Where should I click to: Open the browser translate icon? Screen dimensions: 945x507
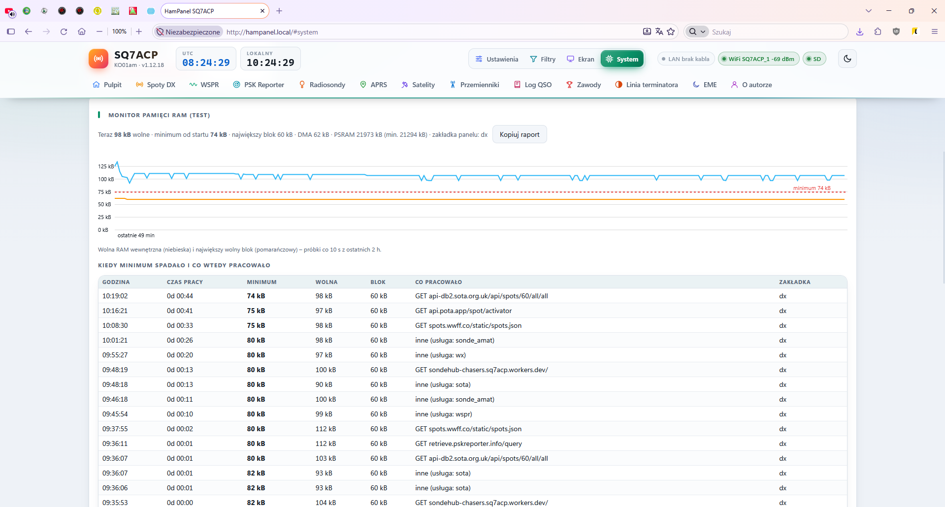pyautogui.click(x=659, y=32)
